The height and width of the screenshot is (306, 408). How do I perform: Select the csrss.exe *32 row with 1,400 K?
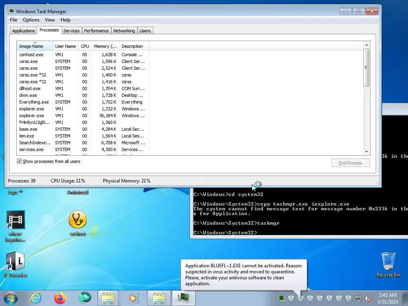coord(83,75)
